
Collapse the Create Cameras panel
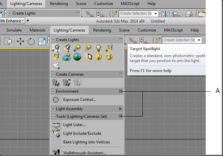pos(53,74)
